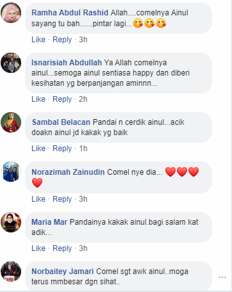Like Ramha Abdul Rashid's comment
This screenshot has height=292, width=232.
[x=38, y=40]
